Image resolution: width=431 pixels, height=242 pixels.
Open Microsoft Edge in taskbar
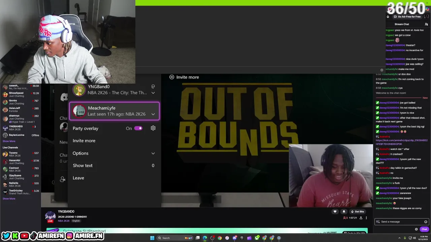[205, 238]
